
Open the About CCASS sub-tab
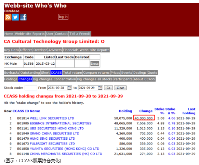click(144, 79)
